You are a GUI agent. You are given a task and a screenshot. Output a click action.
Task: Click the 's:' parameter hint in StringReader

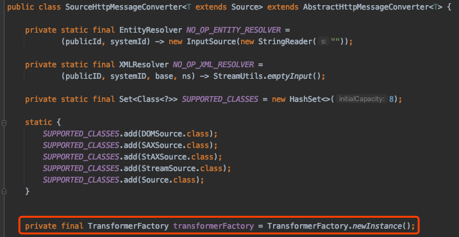pyautogui.click(x=324, y=42)
